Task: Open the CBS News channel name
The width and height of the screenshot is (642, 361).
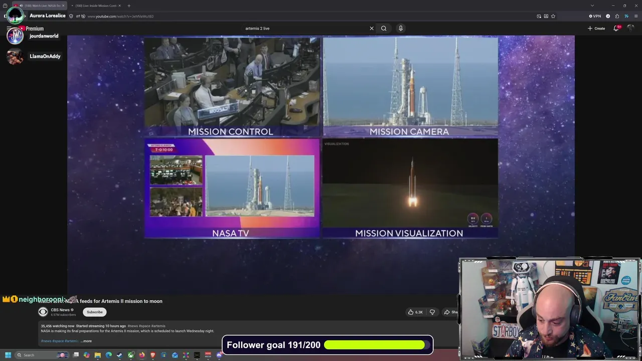Action: pyautogui.click(x=60, y=310)
